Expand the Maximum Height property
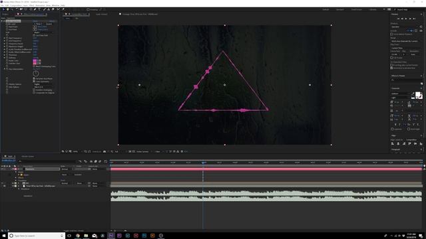 coord(5,46)
